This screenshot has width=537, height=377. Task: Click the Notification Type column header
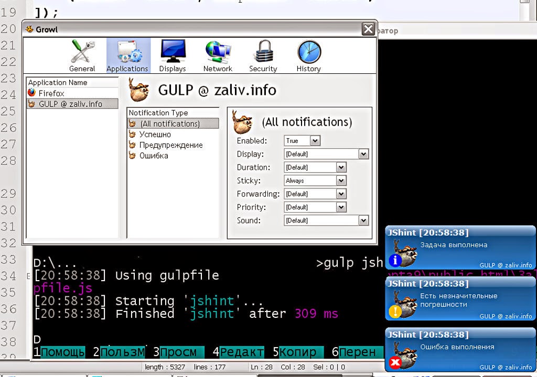pyautogui.click(x=173, y=113)
